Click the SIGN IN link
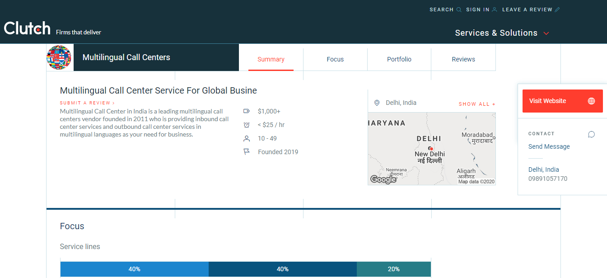The image size is (607, 278). coord(478,9)
